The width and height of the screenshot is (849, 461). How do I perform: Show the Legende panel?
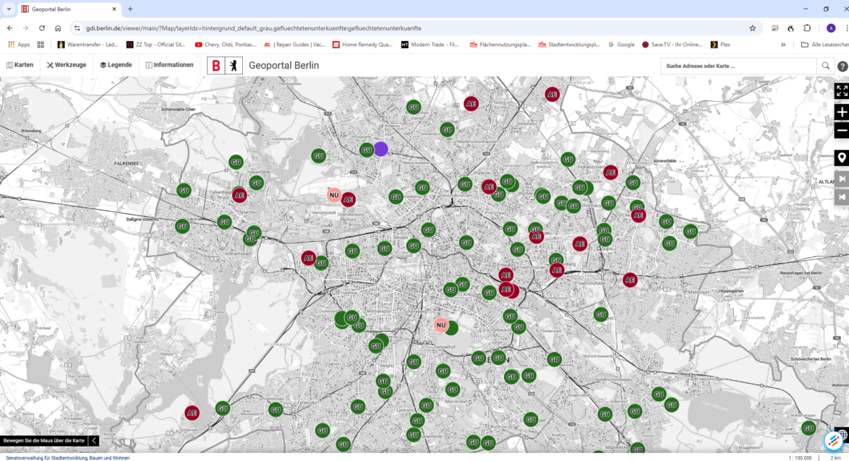click(x=116, y=65)
